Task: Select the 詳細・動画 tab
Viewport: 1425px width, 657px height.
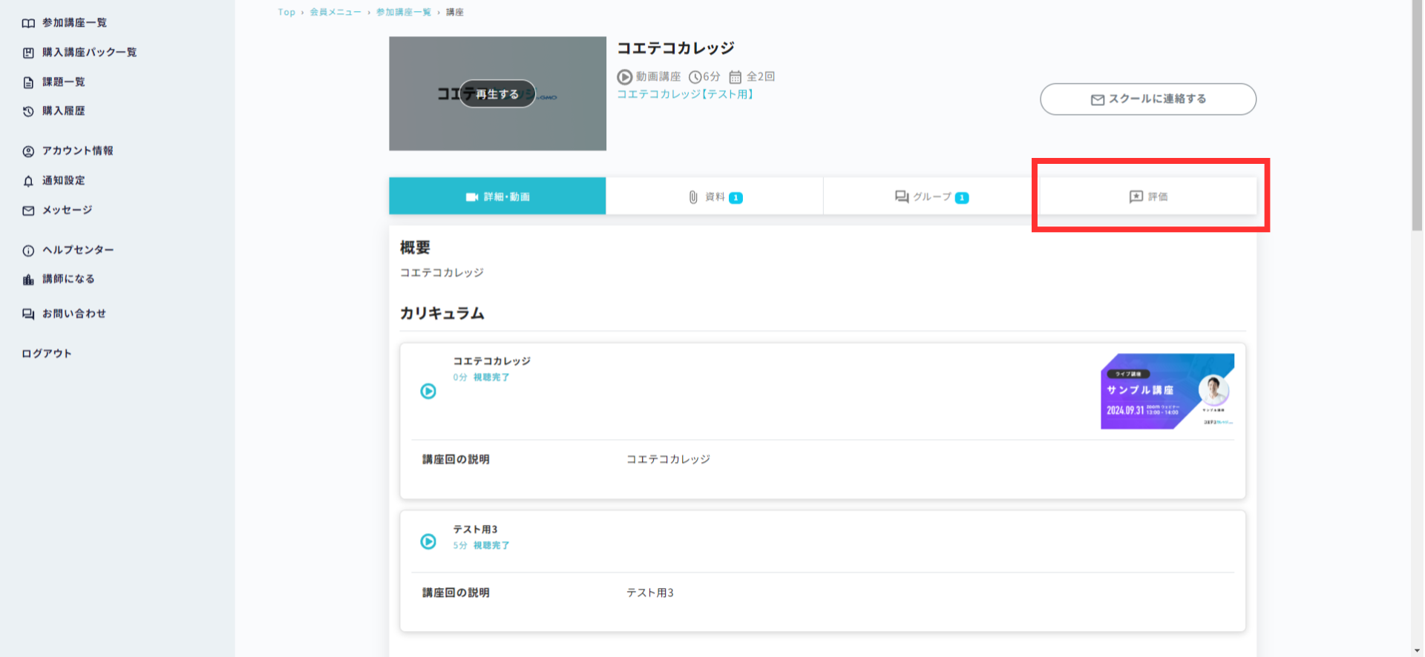Action: (x=497, y=197)
